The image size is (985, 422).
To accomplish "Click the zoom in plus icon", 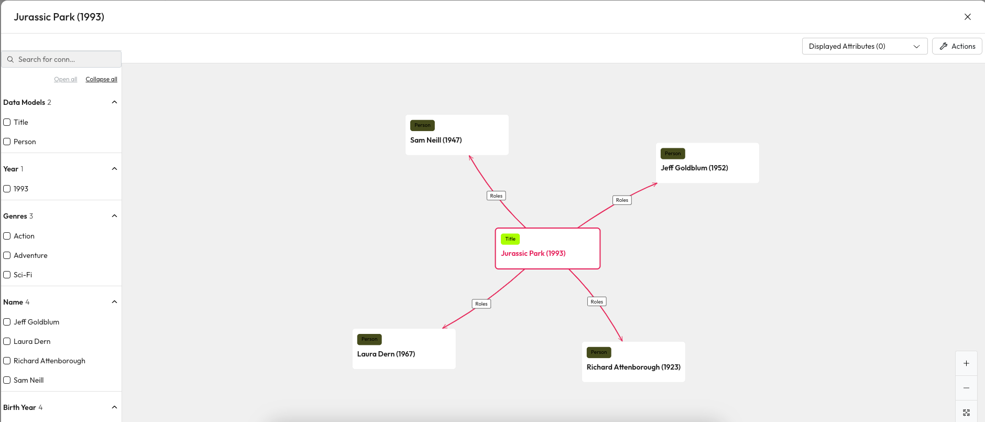I will click(x=966, y=363).
